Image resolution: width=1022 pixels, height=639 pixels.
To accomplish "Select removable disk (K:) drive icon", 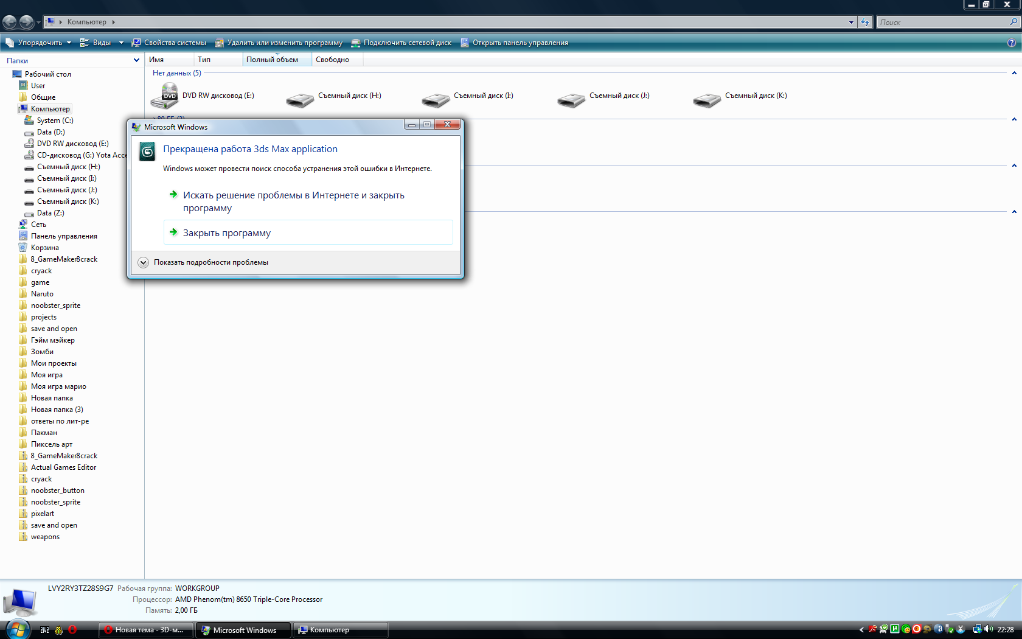I will coord(707,100).
